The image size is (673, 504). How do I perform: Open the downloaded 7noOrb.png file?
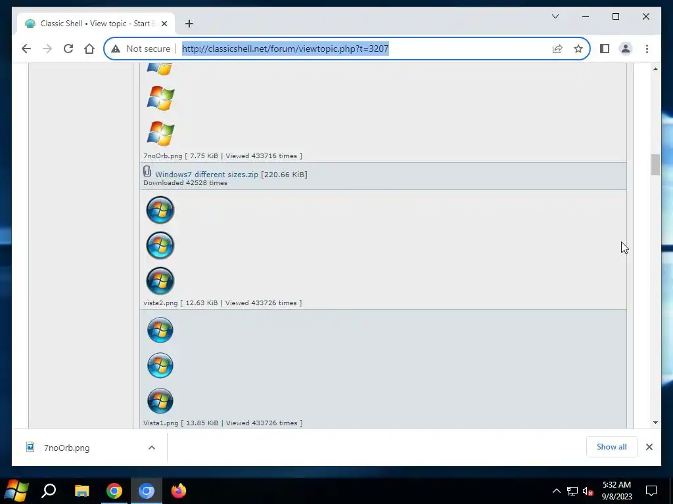click(66, 448)
